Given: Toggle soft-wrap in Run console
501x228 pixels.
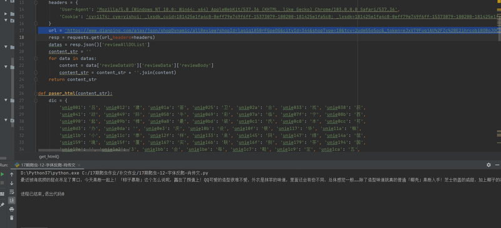Looking at the screenshot, I should click(x=12, y=192).
